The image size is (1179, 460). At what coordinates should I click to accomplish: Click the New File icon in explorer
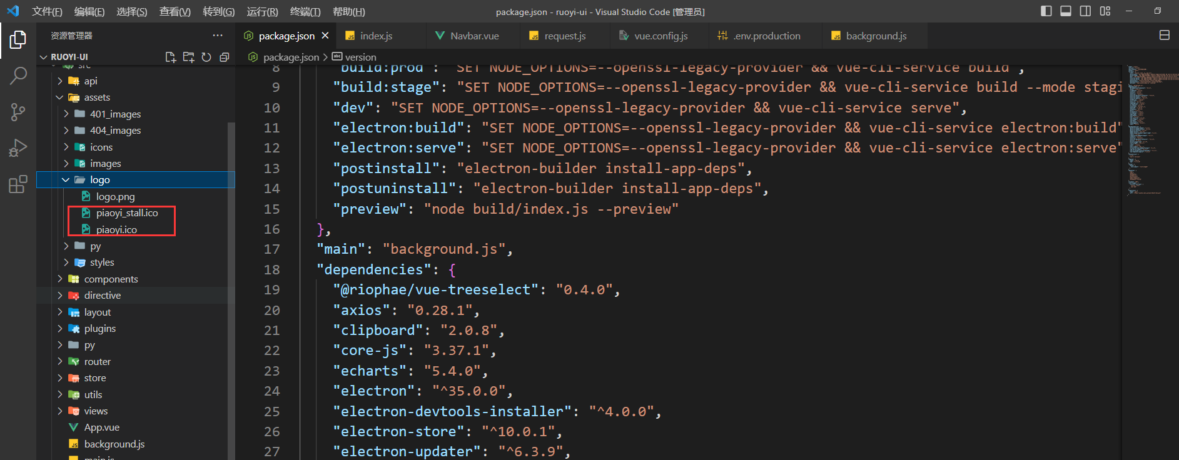click(170, 57)
